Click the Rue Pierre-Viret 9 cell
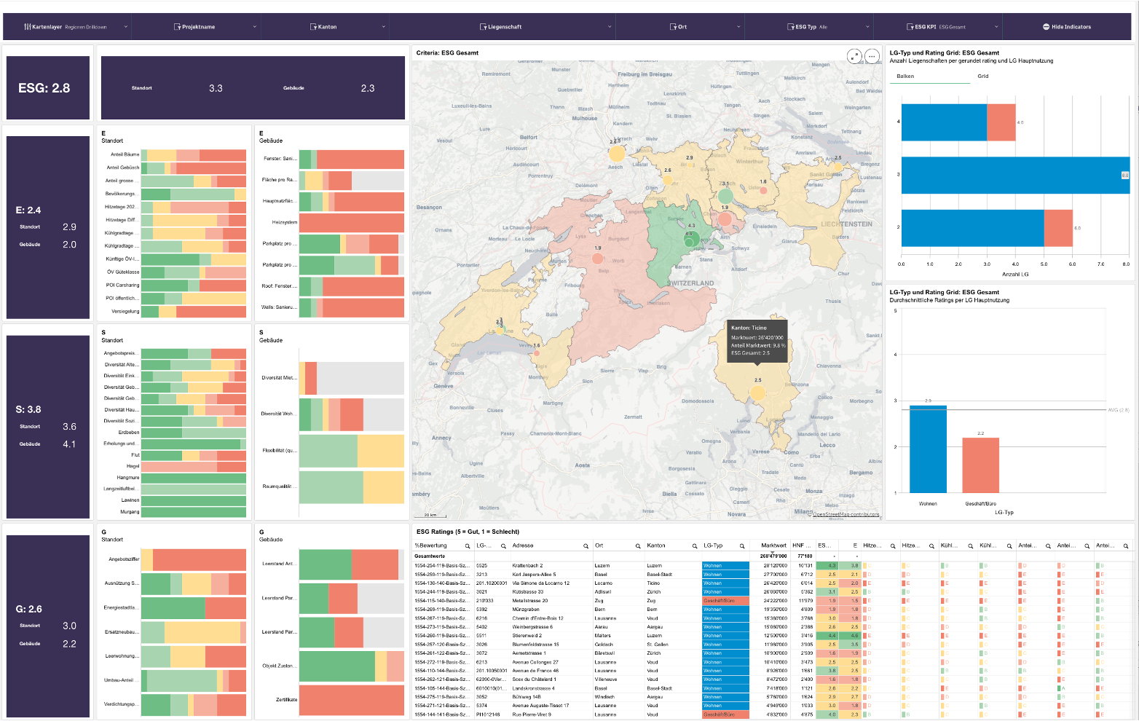1139x721 pixels. coord(532,714)
